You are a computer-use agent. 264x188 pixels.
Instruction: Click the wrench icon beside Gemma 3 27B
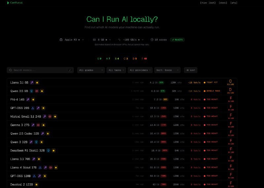(33, 125)
